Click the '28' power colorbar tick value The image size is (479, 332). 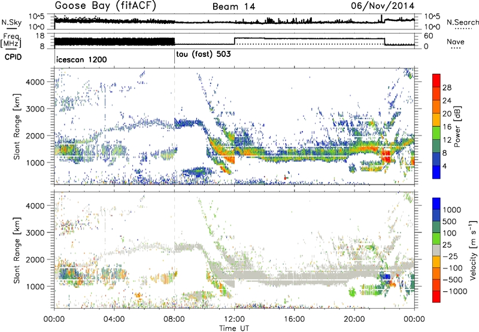[x=447, y=87]
